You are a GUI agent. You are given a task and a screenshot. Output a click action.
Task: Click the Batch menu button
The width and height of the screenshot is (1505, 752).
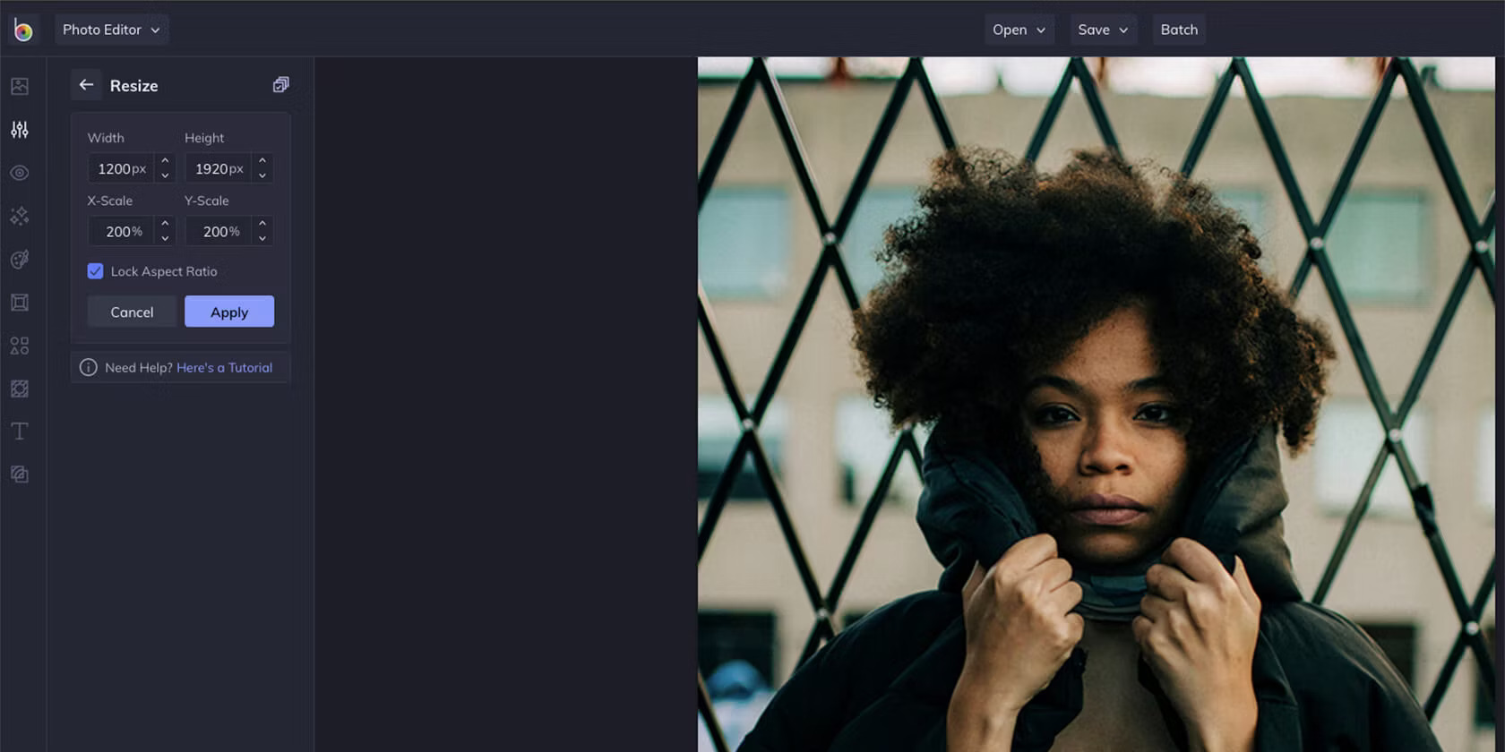[1179, 30]
